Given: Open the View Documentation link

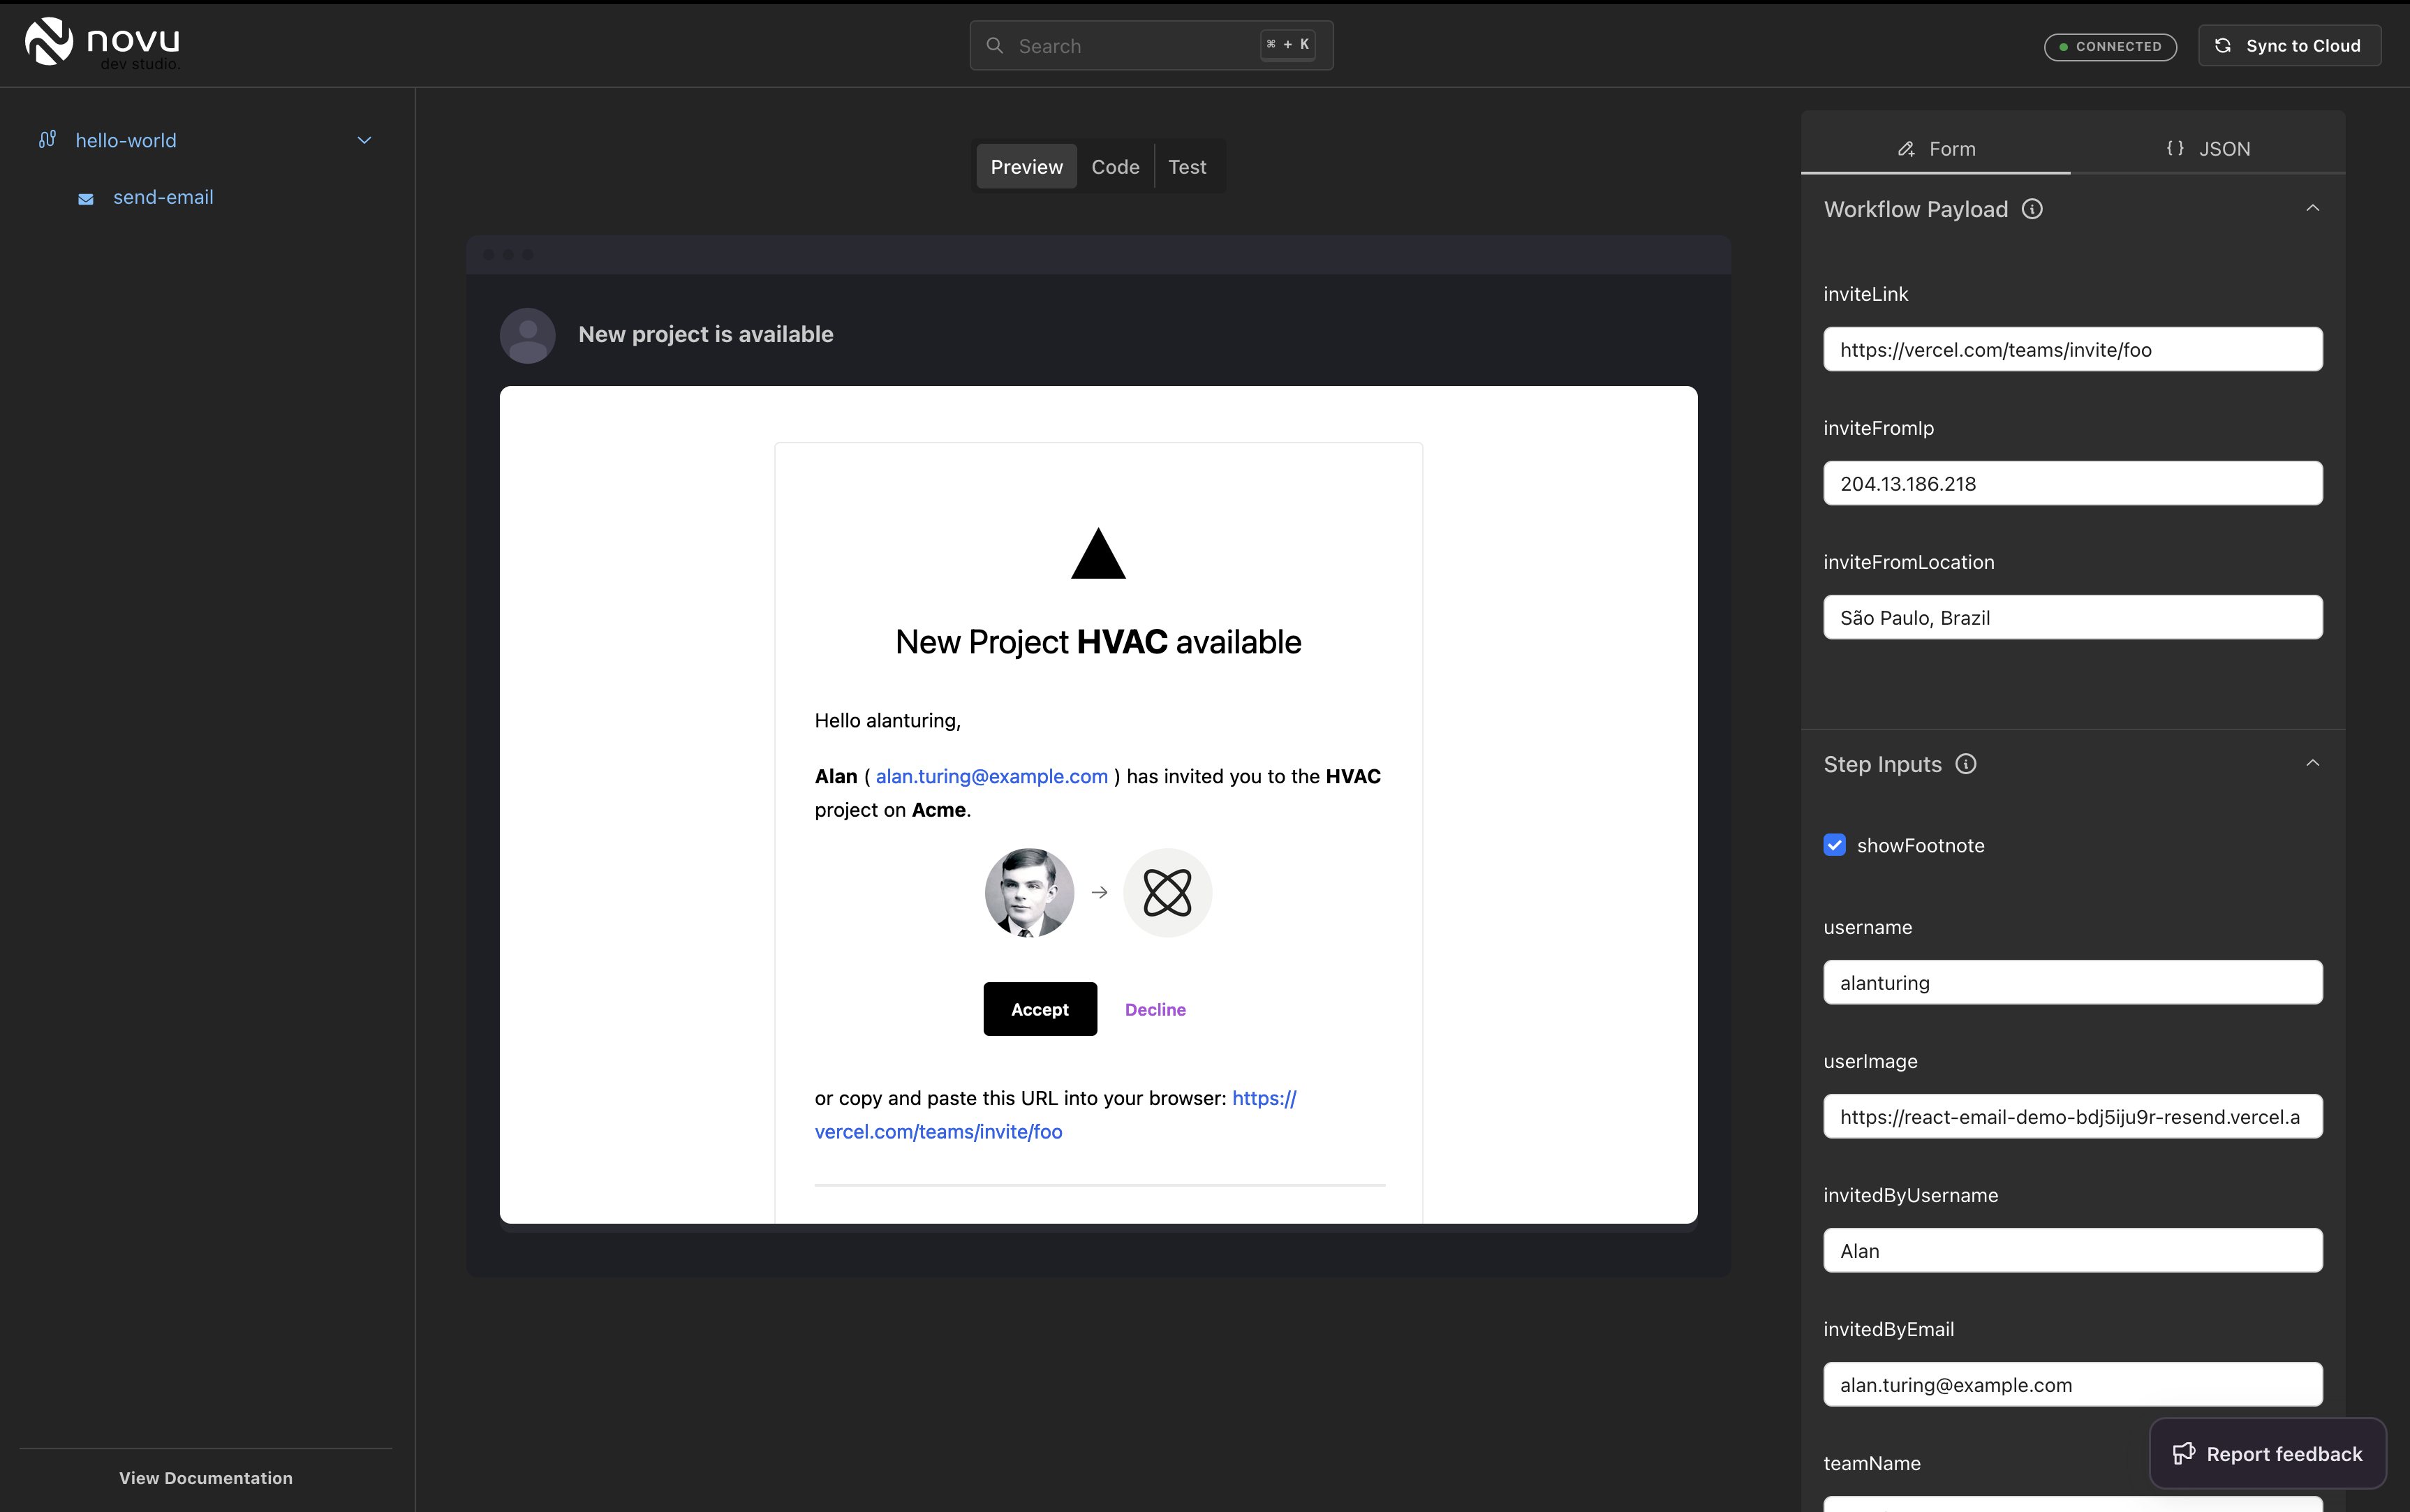Looking at the screenshot, I should point(206,1477).
